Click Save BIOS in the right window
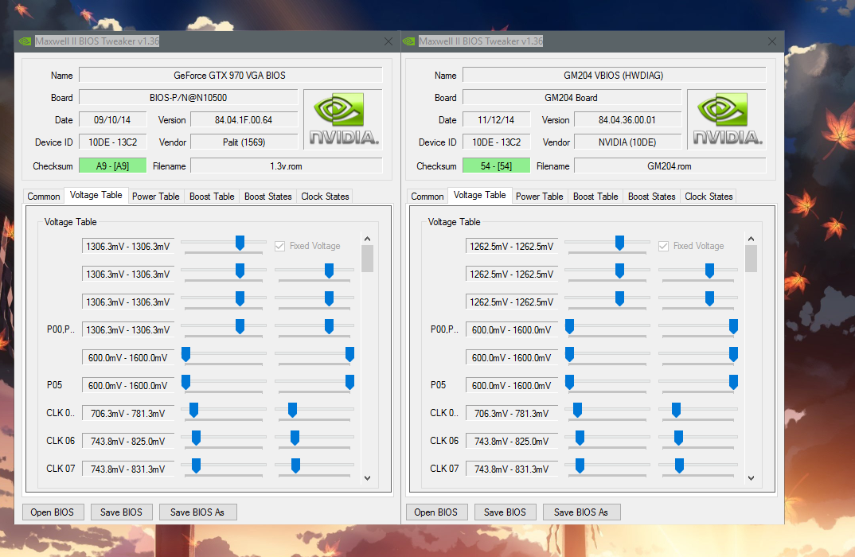 coord(505,512)
